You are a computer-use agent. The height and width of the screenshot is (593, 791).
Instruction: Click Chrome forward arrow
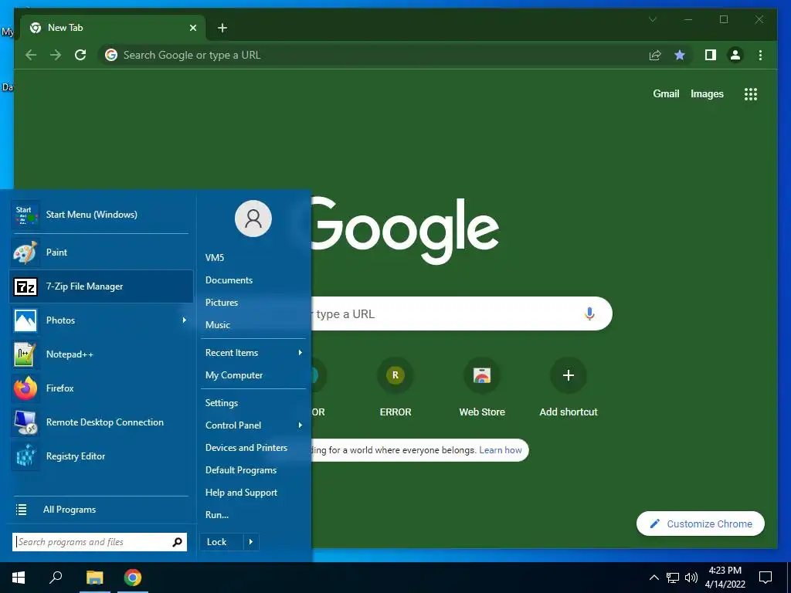[56, 55]
